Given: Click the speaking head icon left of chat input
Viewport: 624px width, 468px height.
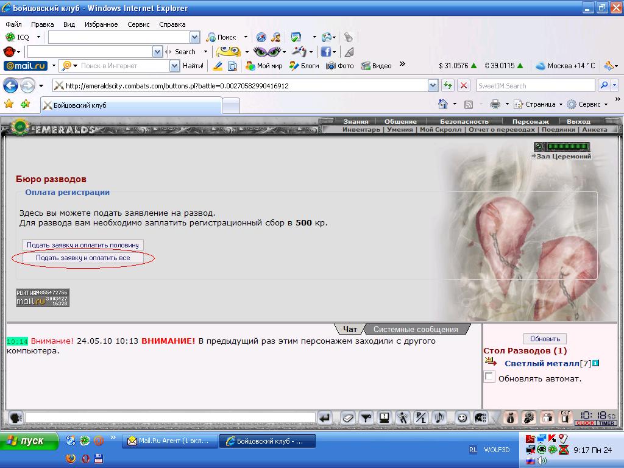Looking at the screenshot, I should [x=15, y=418].
